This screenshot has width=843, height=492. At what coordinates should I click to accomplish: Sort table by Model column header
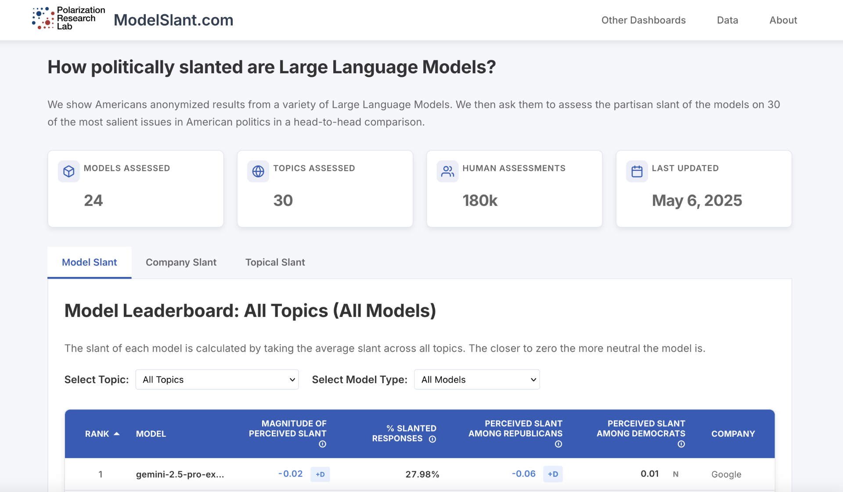(151, 434)
